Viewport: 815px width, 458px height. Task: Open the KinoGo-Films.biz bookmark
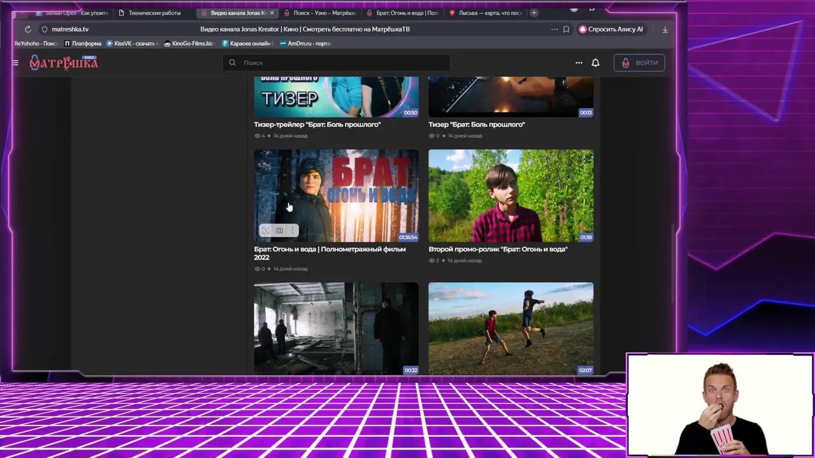[189, 43]
